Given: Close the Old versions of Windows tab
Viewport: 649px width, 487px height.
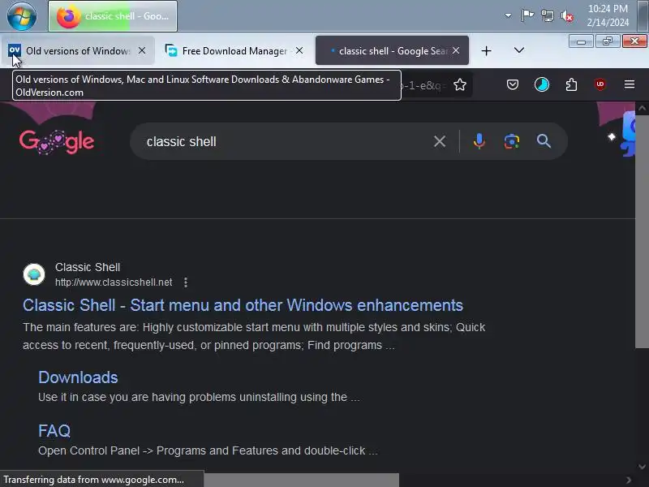Looking at the screenshot, I should (x=142, y=50).
